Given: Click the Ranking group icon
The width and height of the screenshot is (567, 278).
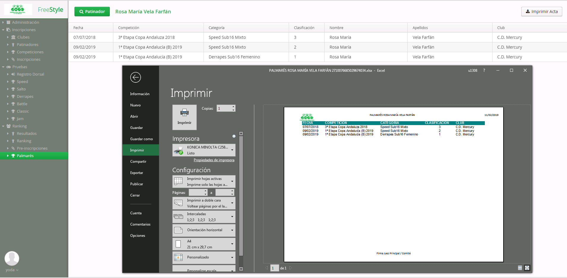Looking at the screenshot, I should pos(9,126).
